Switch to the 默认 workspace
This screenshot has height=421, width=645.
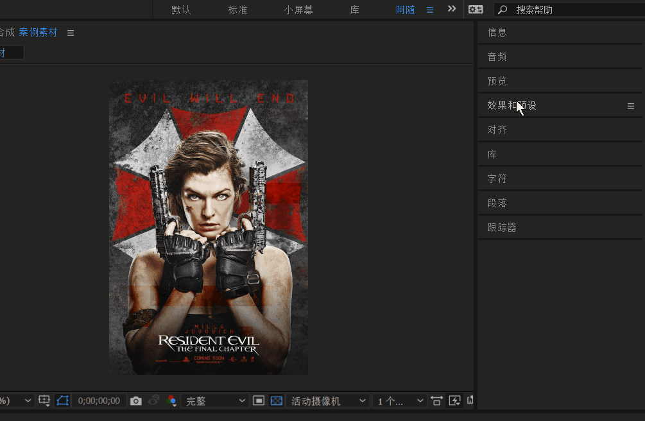[181, 10]
